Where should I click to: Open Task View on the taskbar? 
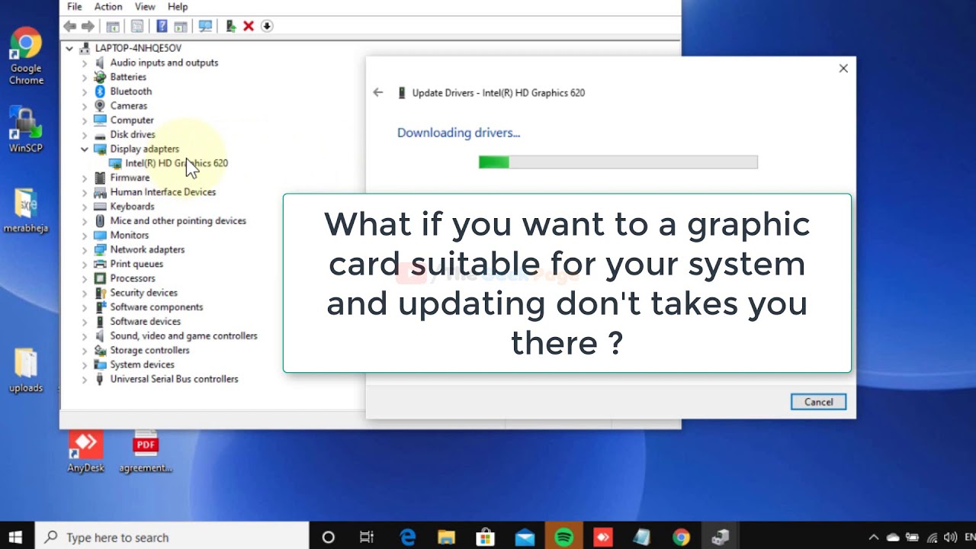click(367, 538)
